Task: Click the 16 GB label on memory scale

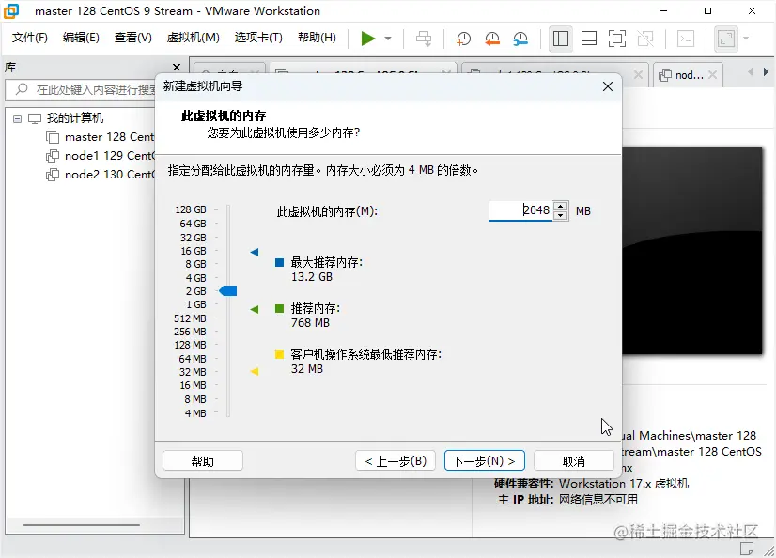Action: 193,251
